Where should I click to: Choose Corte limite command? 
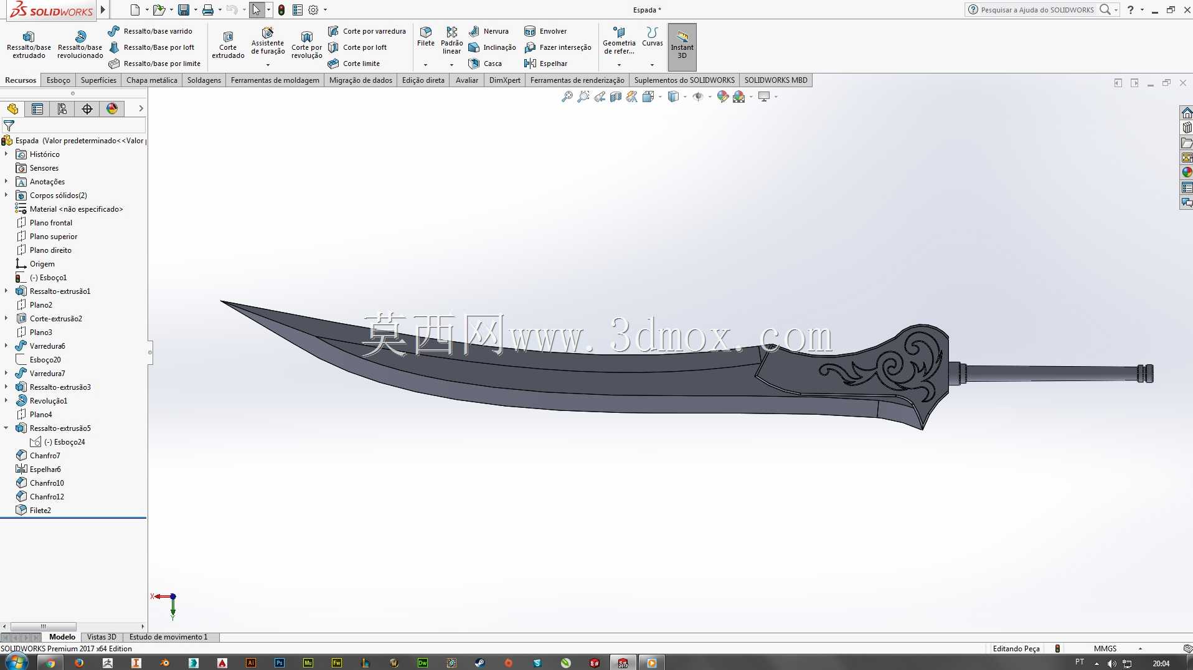354,64
